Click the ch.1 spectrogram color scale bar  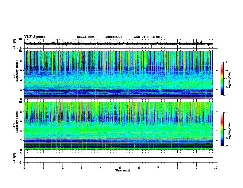coord(222,79)
